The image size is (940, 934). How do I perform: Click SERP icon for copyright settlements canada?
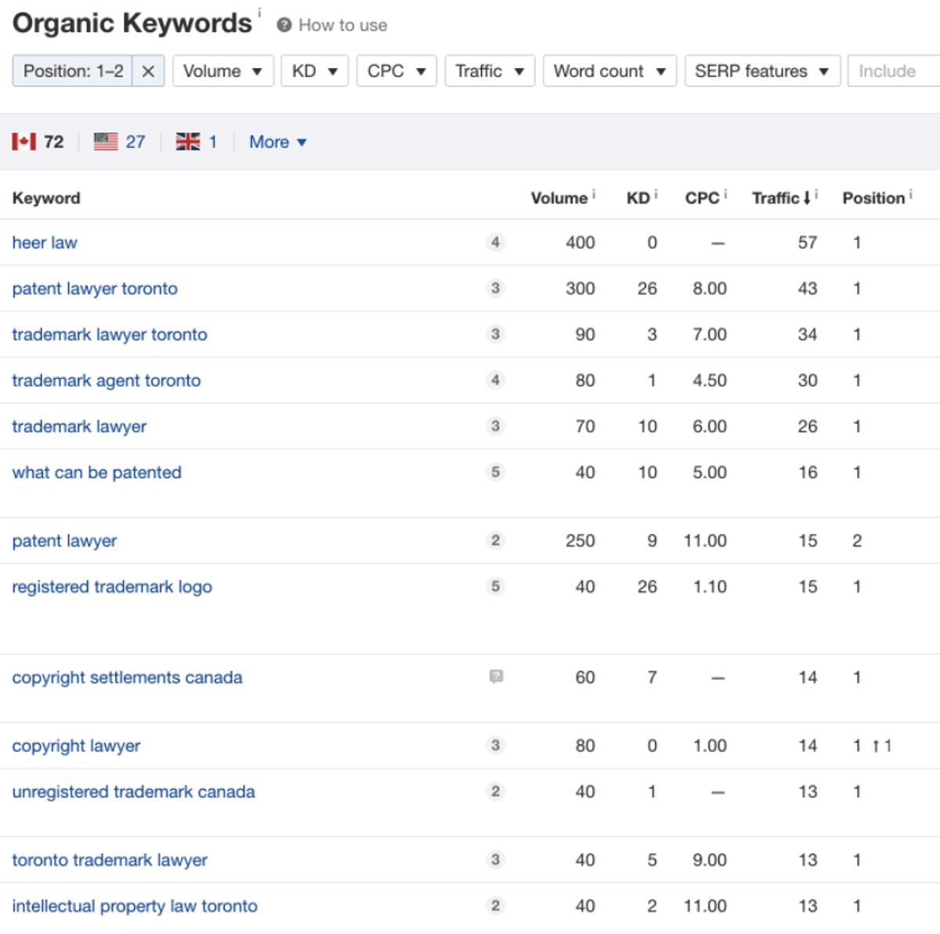click(x=496, y=677)
